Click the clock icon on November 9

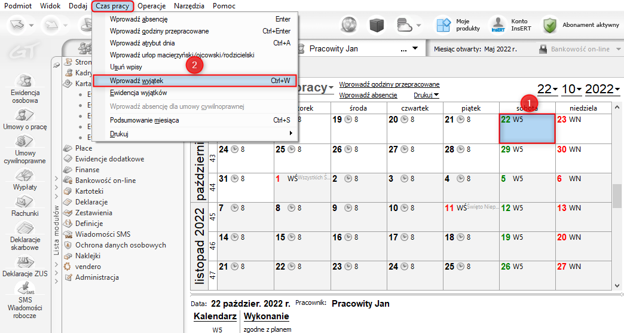click(x=348, y=207)
